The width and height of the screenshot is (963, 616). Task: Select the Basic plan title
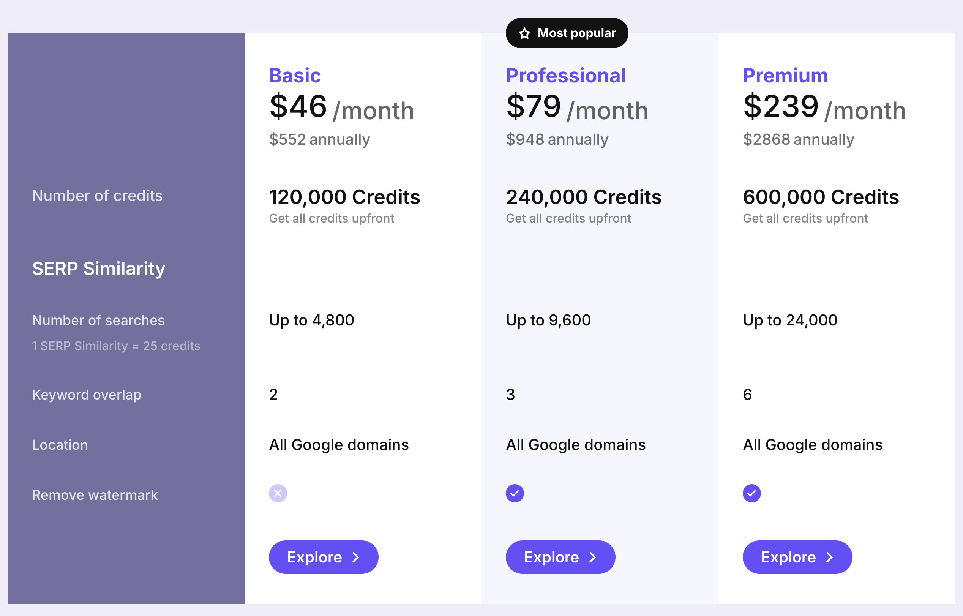click(x=295, y=76)
